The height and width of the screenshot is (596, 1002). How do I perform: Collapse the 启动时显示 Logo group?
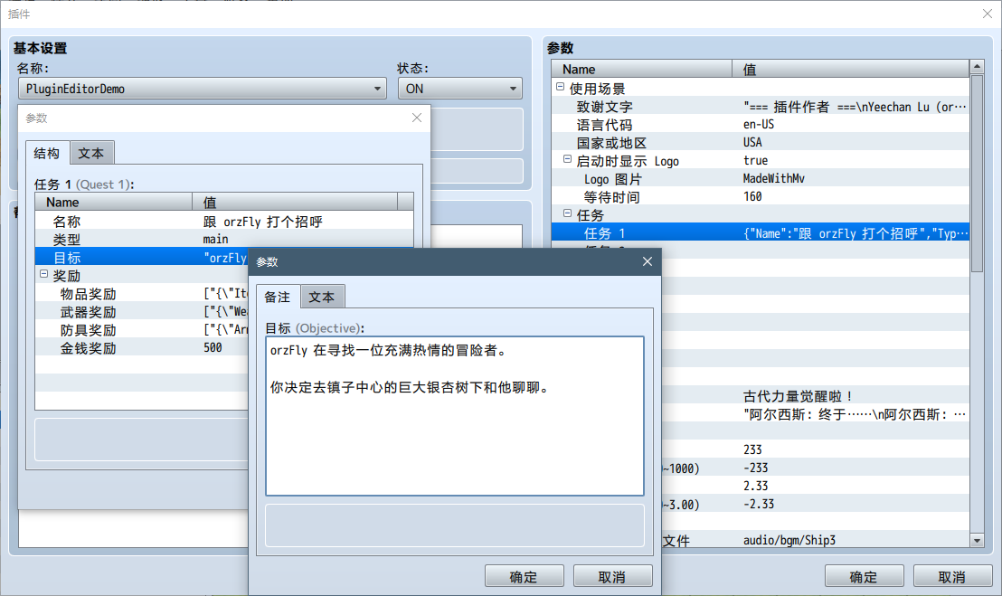click(567, 159)
